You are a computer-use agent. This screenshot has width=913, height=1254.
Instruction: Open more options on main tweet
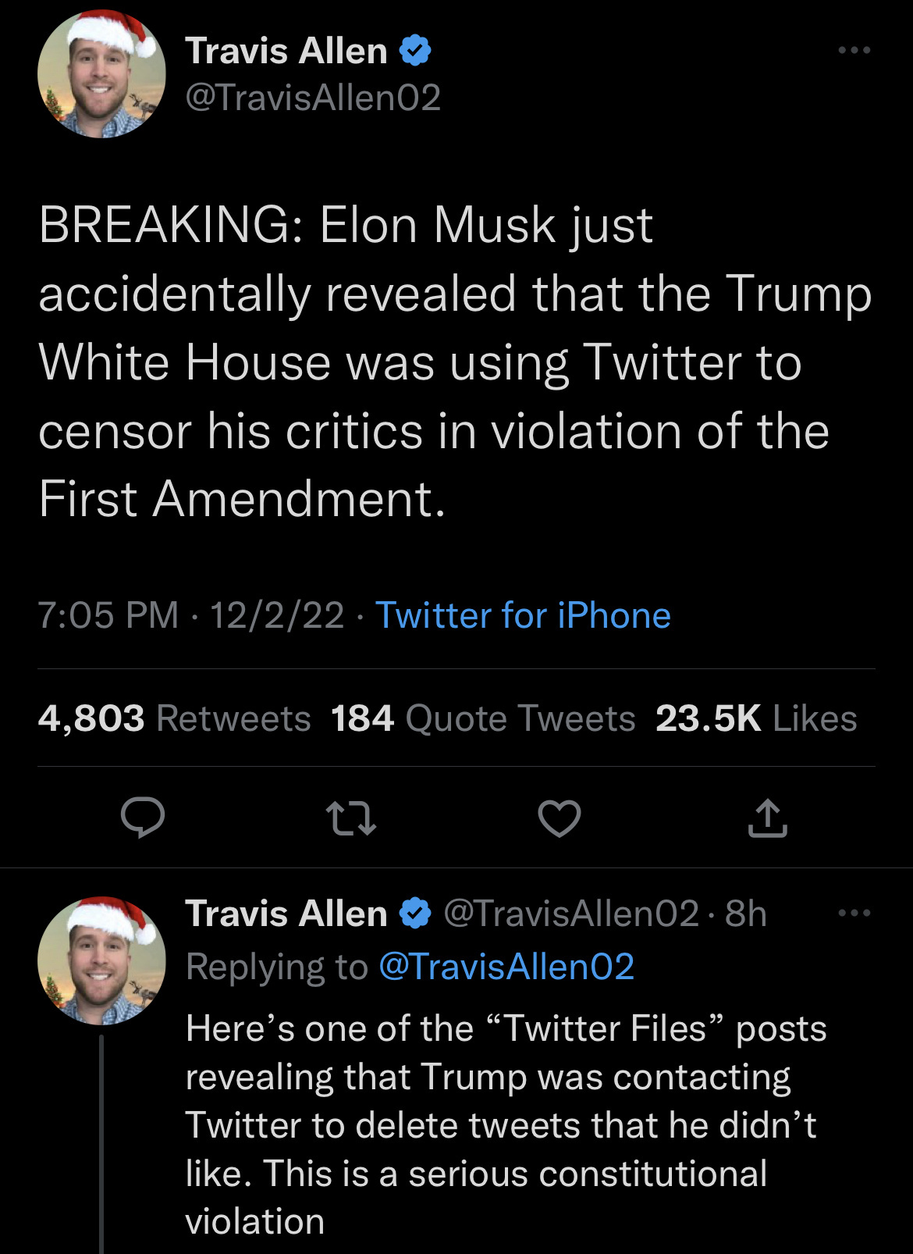point(854,51)
